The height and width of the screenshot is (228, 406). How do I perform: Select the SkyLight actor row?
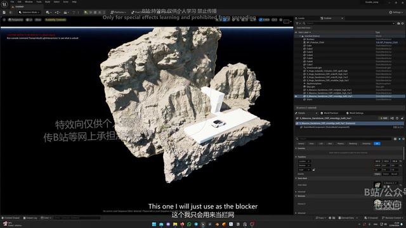(311, 87)
